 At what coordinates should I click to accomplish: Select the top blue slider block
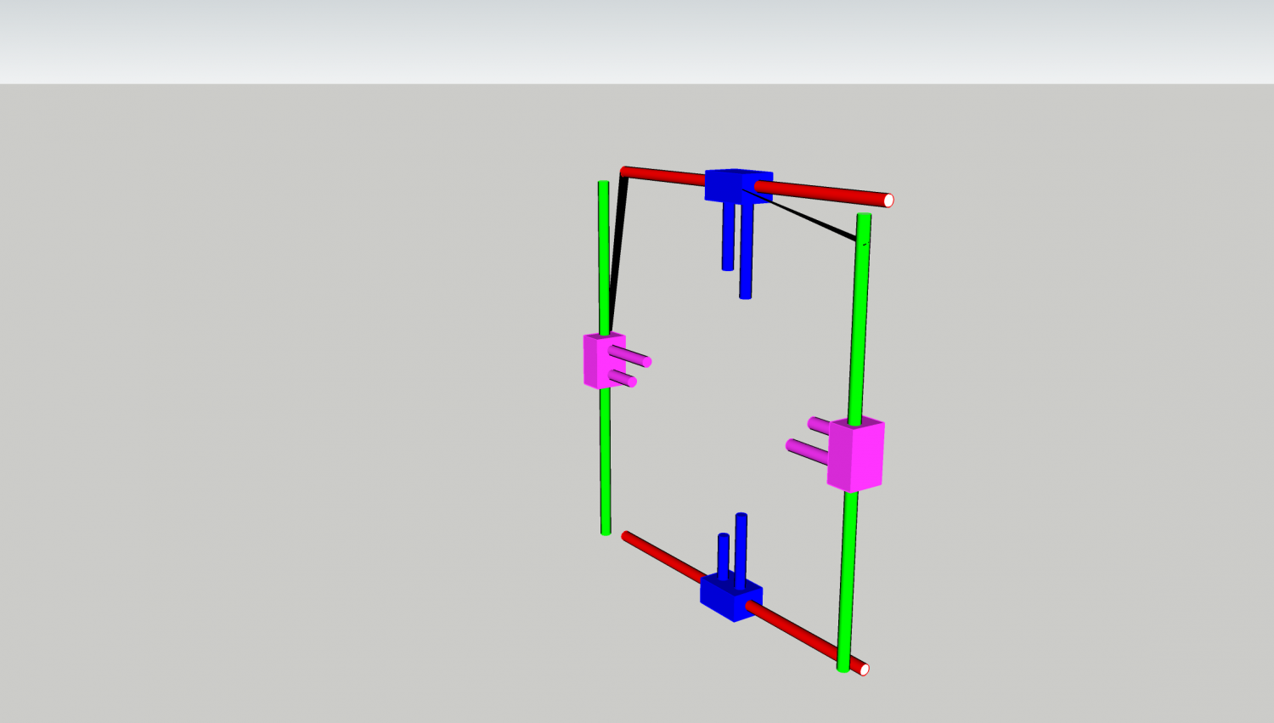tap(729, 185)
